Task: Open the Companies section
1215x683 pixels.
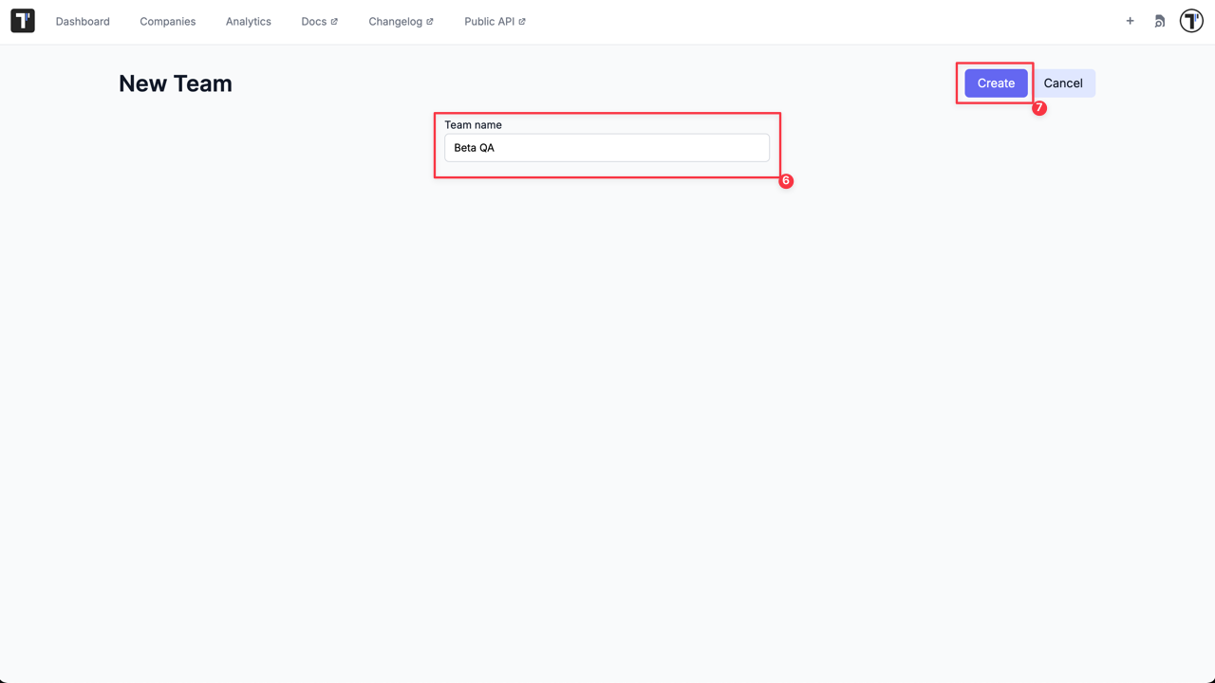Action: pyautogui.click(x=167, y=21)
